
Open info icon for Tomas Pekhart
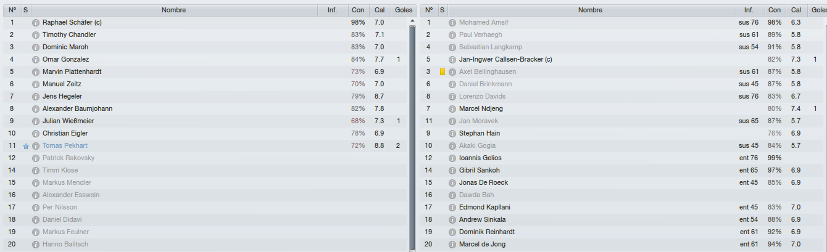tap(36, 146)
